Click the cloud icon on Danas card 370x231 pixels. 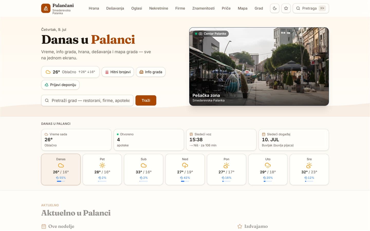tap(61, 165)
